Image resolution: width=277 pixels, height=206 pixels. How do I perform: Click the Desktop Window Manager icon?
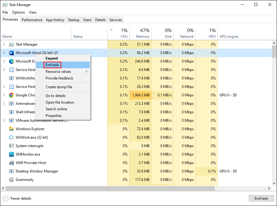(x=11, y=171)
